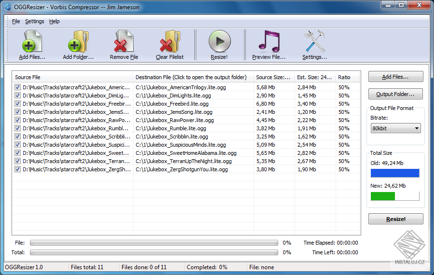Click the 'Completed: 0%' status entry
434x275 pixels.
click(x=207, y=267)
